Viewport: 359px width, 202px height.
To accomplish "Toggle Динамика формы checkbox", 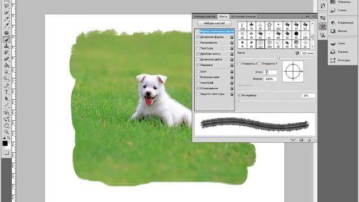I will pyautogui.click(x=198, y=37).
